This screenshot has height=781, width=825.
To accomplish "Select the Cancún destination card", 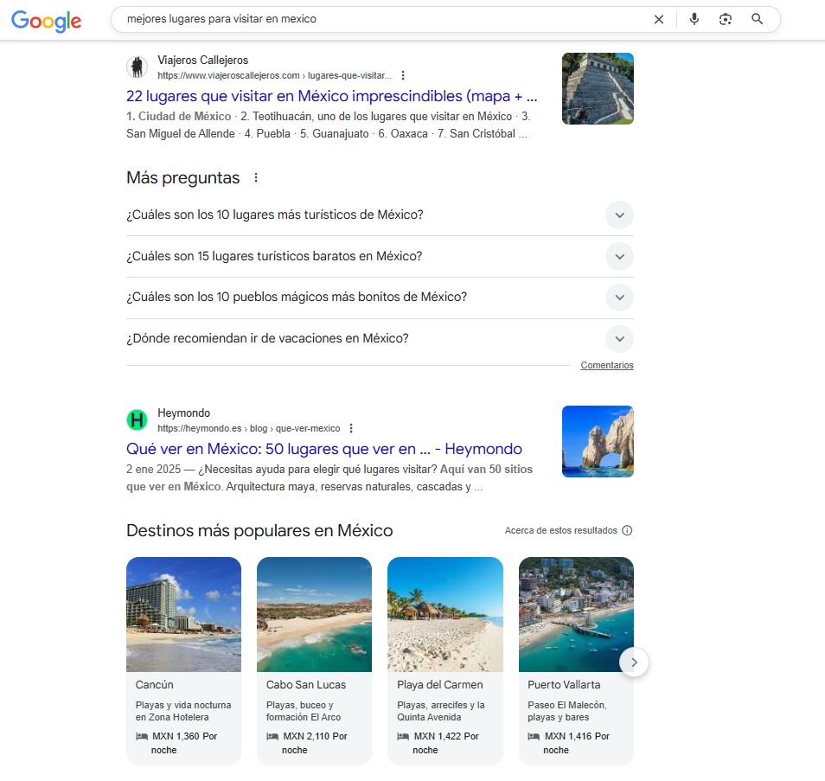I will point(183,659).
